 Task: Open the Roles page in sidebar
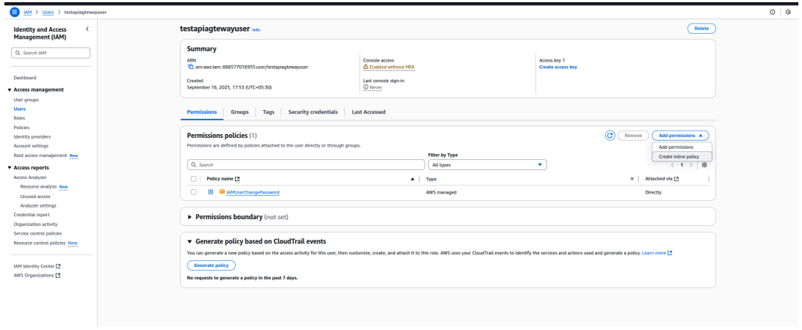(x=19, y=117)
